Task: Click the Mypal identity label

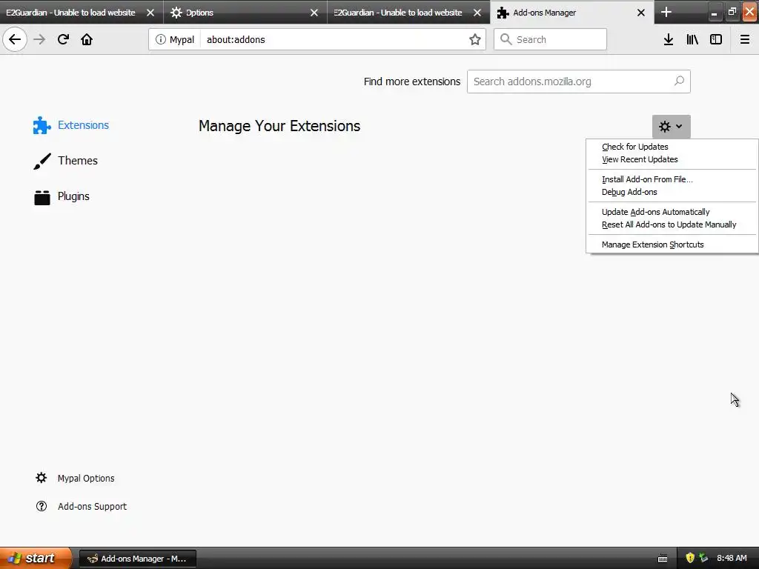Action: point(182,40)
